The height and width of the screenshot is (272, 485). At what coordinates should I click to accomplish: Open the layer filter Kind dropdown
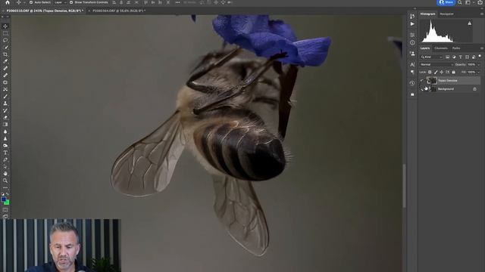click(432, 57)
